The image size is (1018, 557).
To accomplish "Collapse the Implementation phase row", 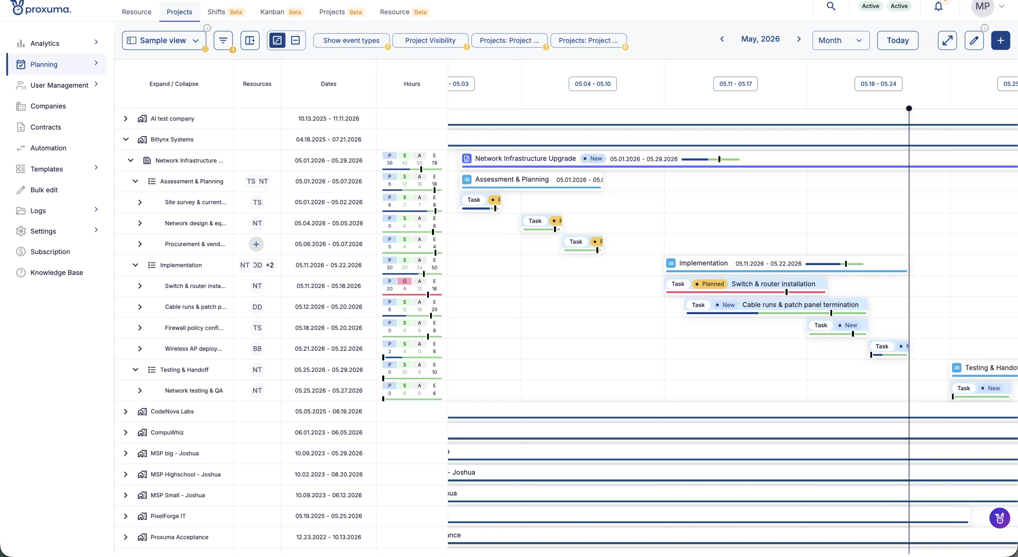I will point(135,265).
